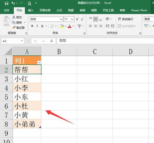Click the 格式刷 Format Painter button
Image resolution: width=154 pixels, height=143 pixels.
(x=18, y=28)
